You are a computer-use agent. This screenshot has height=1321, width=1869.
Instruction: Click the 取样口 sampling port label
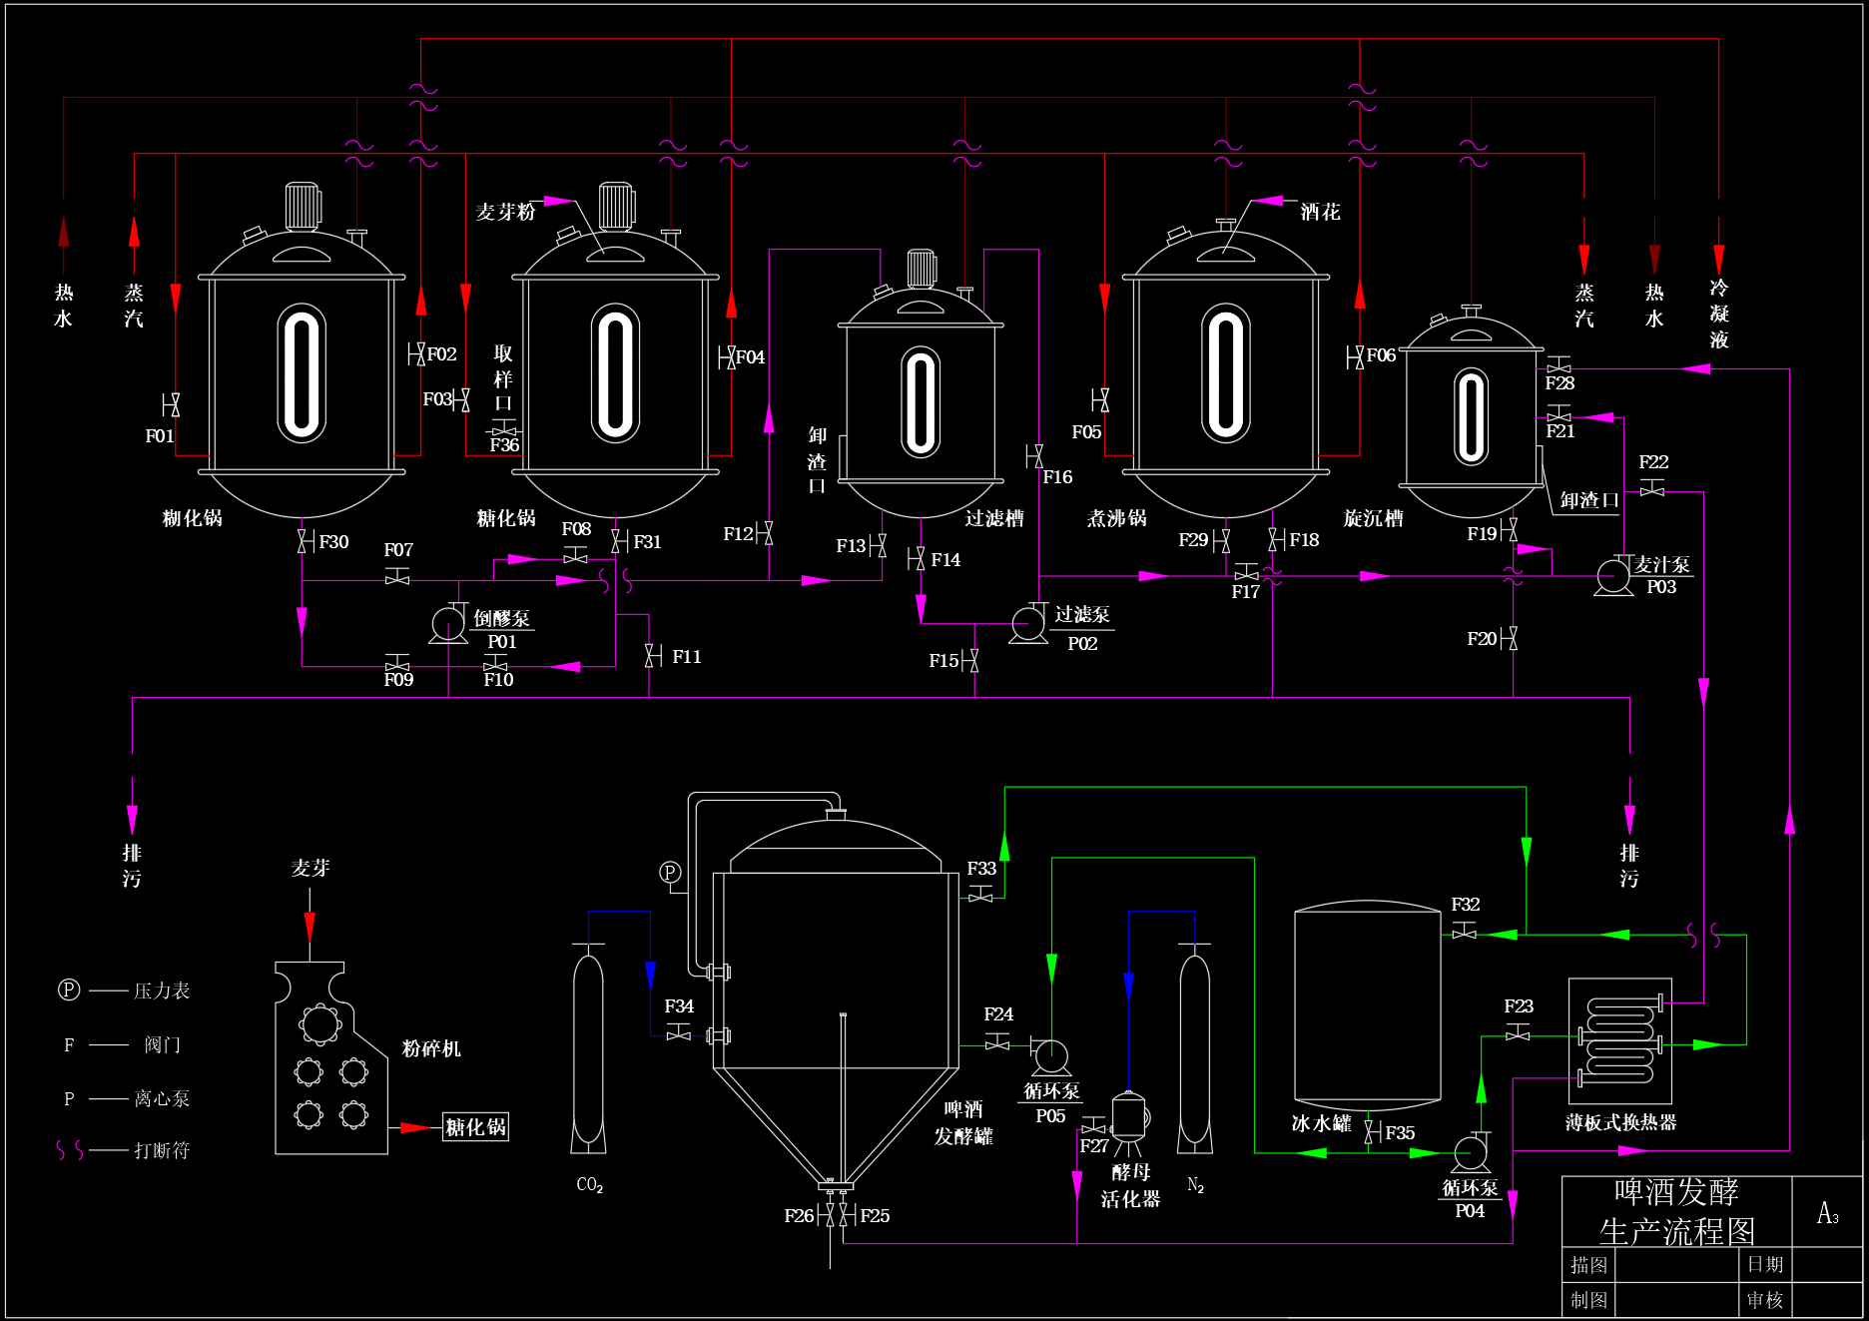(503, 377)
